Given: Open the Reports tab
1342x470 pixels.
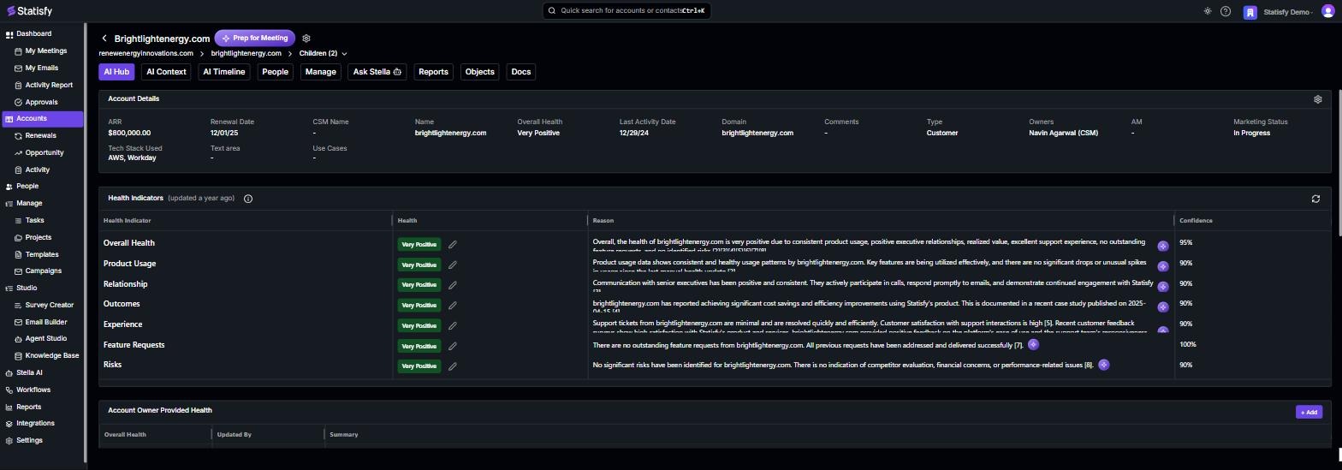Looking at the screenshot, I should [433, 72].
